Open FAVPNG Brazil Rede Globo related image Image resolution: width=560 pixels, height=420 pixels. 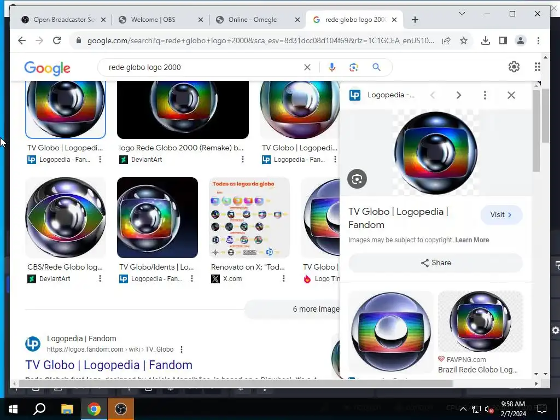pyautogui.click(x=480, y=322)
